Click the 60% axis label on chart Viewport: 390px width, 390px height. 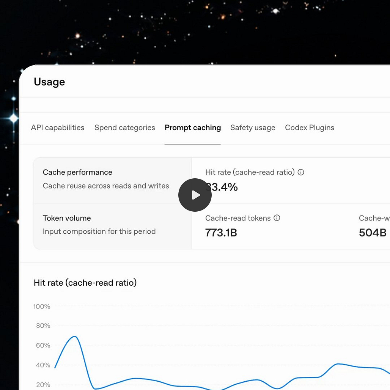43,345
